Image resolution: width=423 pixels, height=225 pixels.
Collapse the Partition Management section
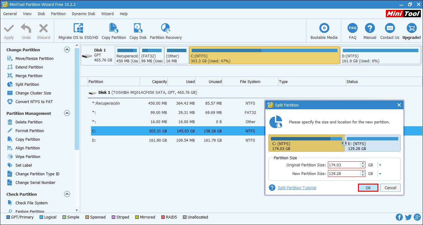[x=67, y=113]
